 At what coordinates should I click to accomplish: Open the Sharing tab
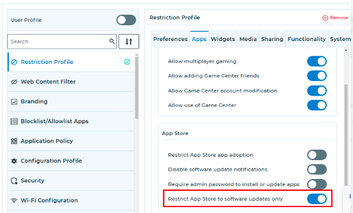(272, 39)
